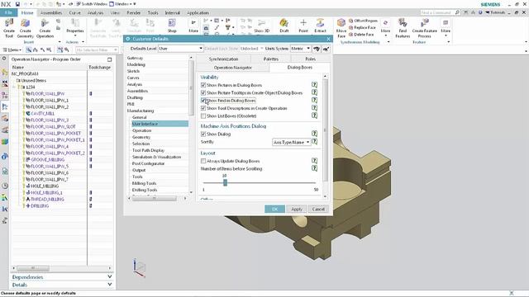Select Gateway category in defaults list
This screenshot has height=297, width=529.
(x=135, y=58)
